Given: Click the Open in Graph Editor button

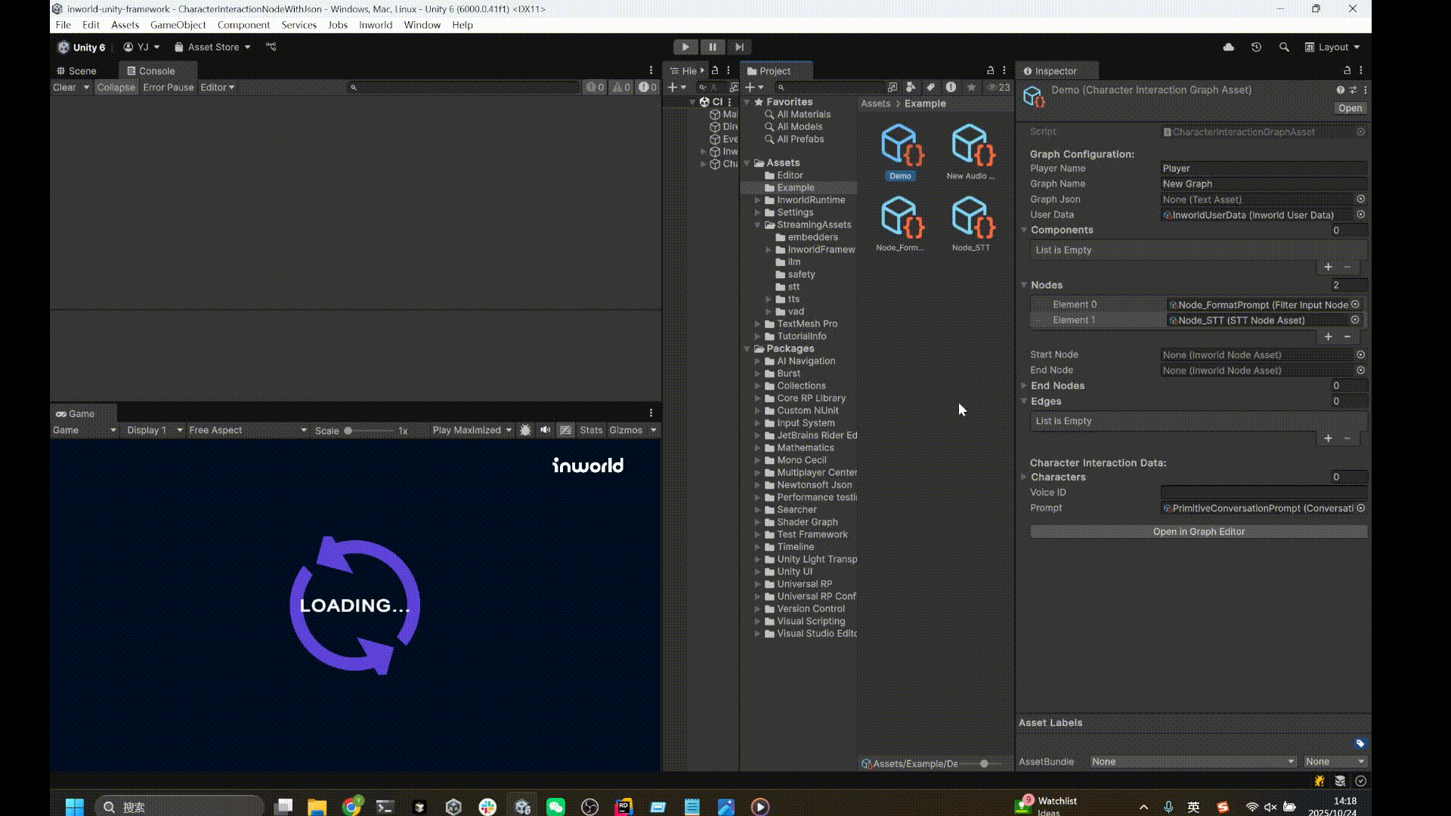Looking at the screenshot, I should (1198, 531).
